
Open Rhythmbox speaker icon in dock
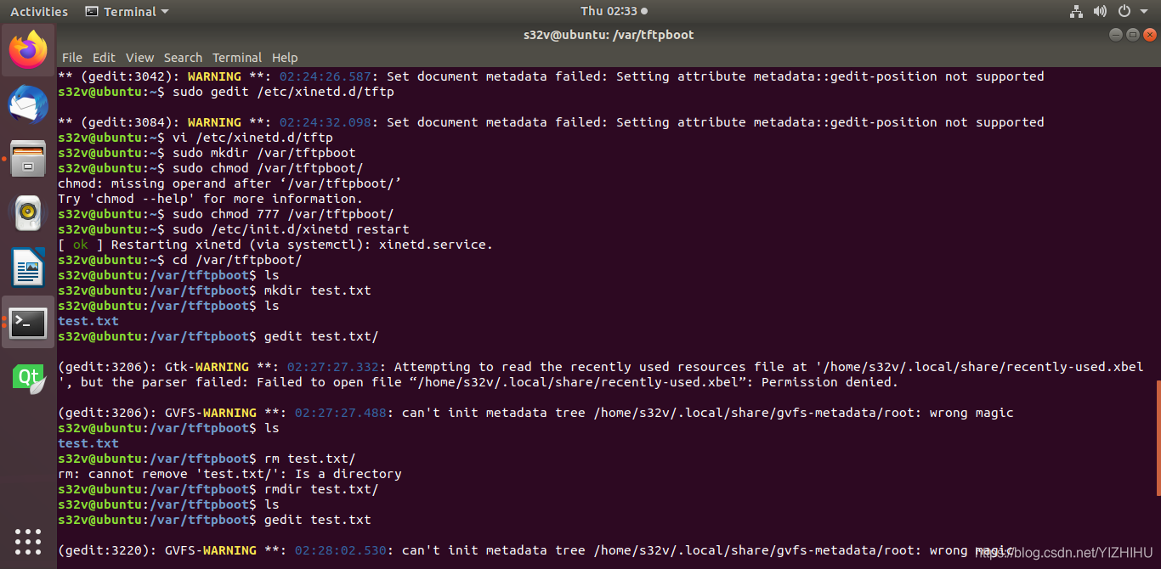(x=28, y=213)
